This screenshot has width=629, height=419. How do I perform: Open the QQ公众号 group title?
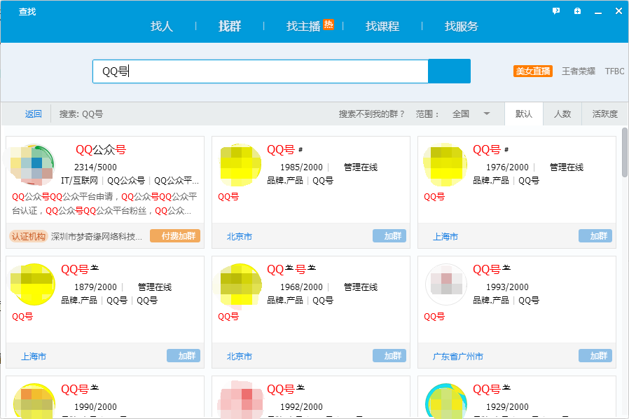[x=101, y=150]
